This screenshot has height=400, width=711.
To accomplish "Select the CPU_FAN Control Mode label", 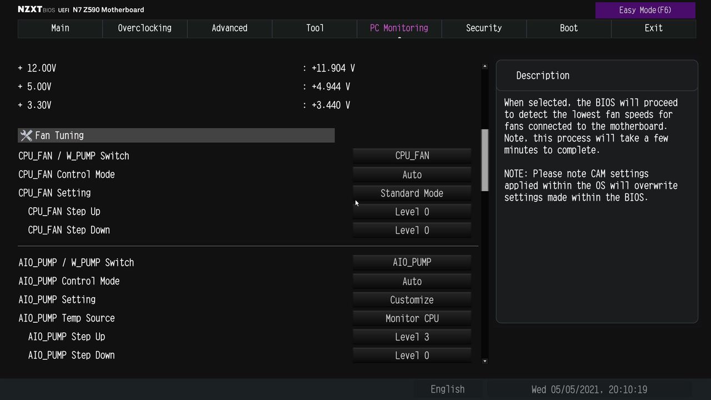I will 67,174.
